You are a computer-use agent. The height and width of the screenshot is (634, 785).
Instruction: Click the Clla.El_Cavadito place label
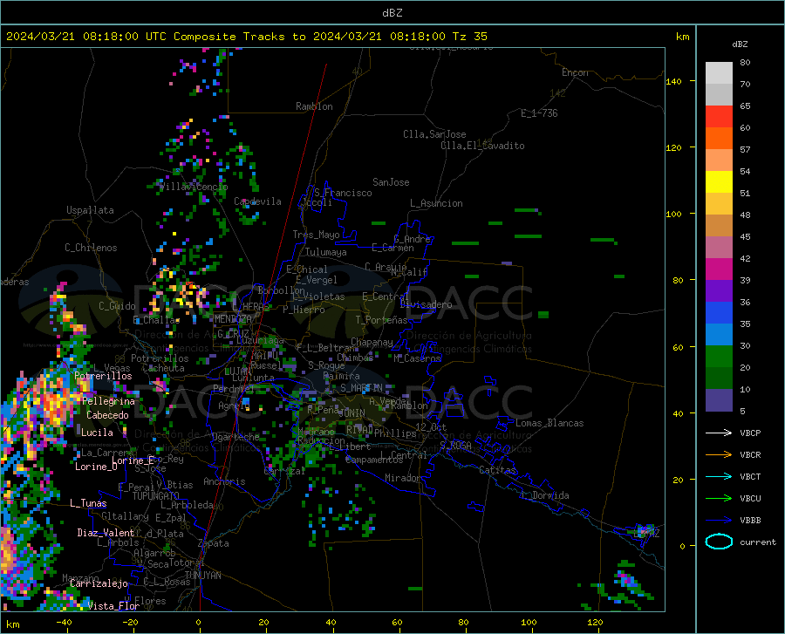tap(482, 146)
